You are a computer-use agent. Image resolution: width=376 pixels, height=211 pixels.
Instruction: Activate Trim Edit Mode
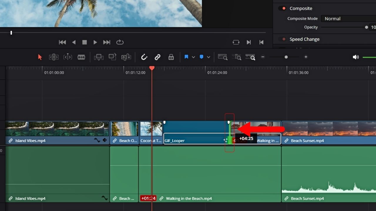tap(53, 57)
